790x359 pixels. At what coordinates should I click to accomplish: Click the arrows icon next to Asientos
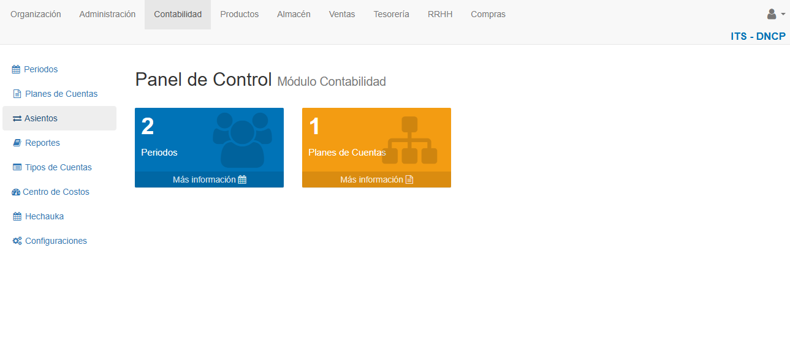click(16, 118)
